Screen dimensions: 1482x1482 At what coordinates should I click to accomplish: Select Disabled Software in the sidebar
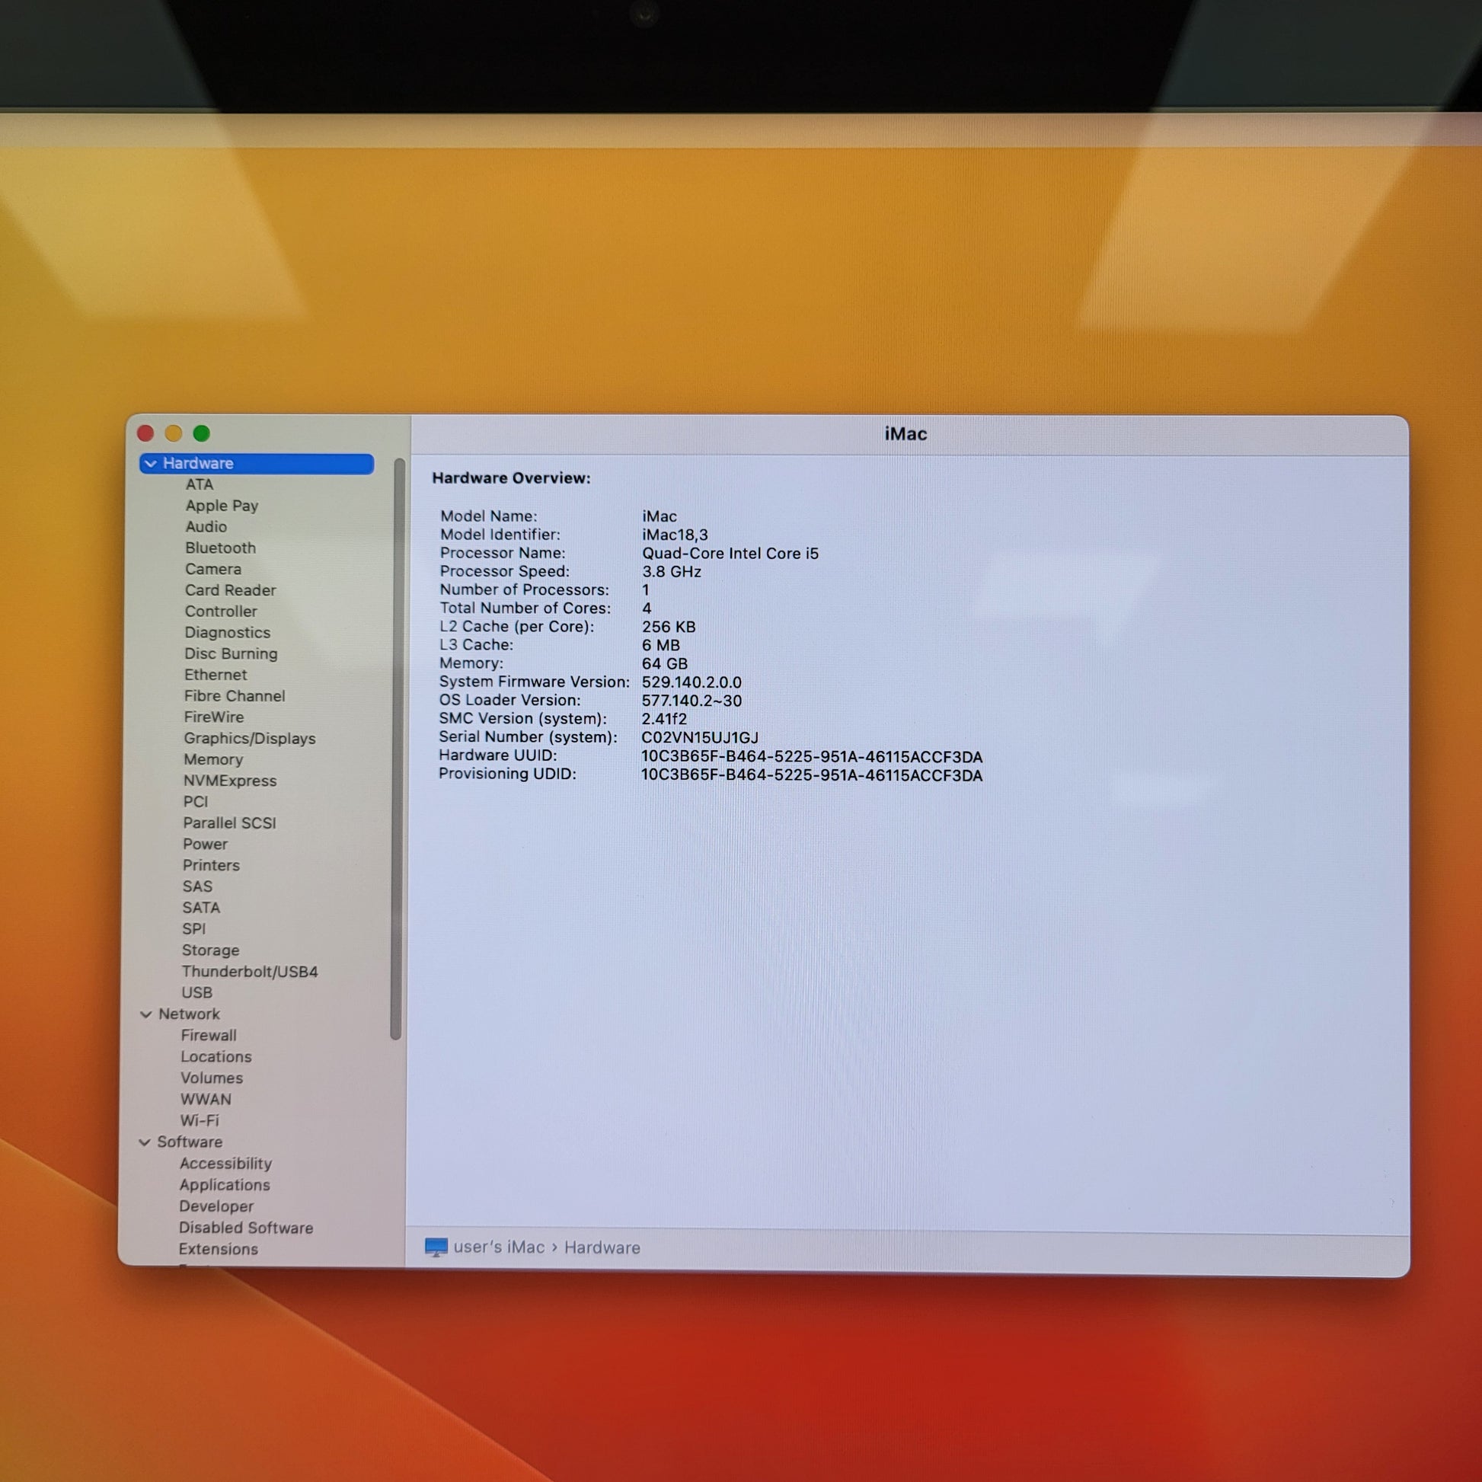[245, 1228]
